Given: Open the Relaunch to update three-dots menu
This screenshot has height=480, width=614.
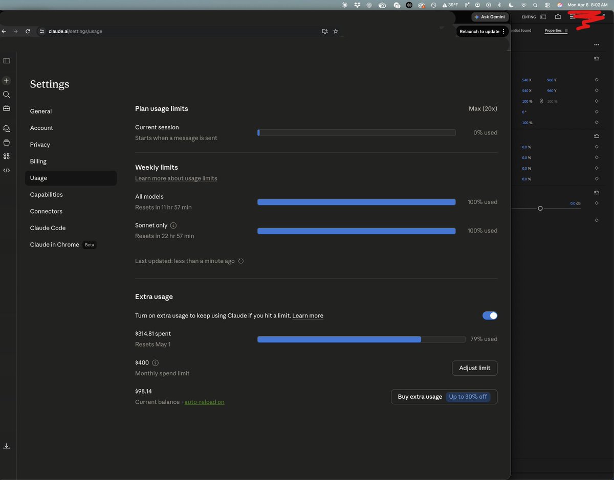Looking at the screenshot, I should 503,31.
